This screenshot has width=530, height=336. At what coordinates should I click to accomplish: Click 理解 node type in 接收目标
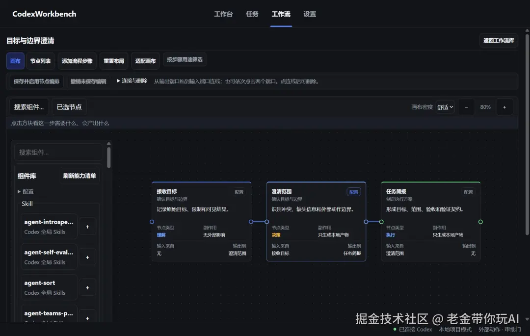pos(161,235)
